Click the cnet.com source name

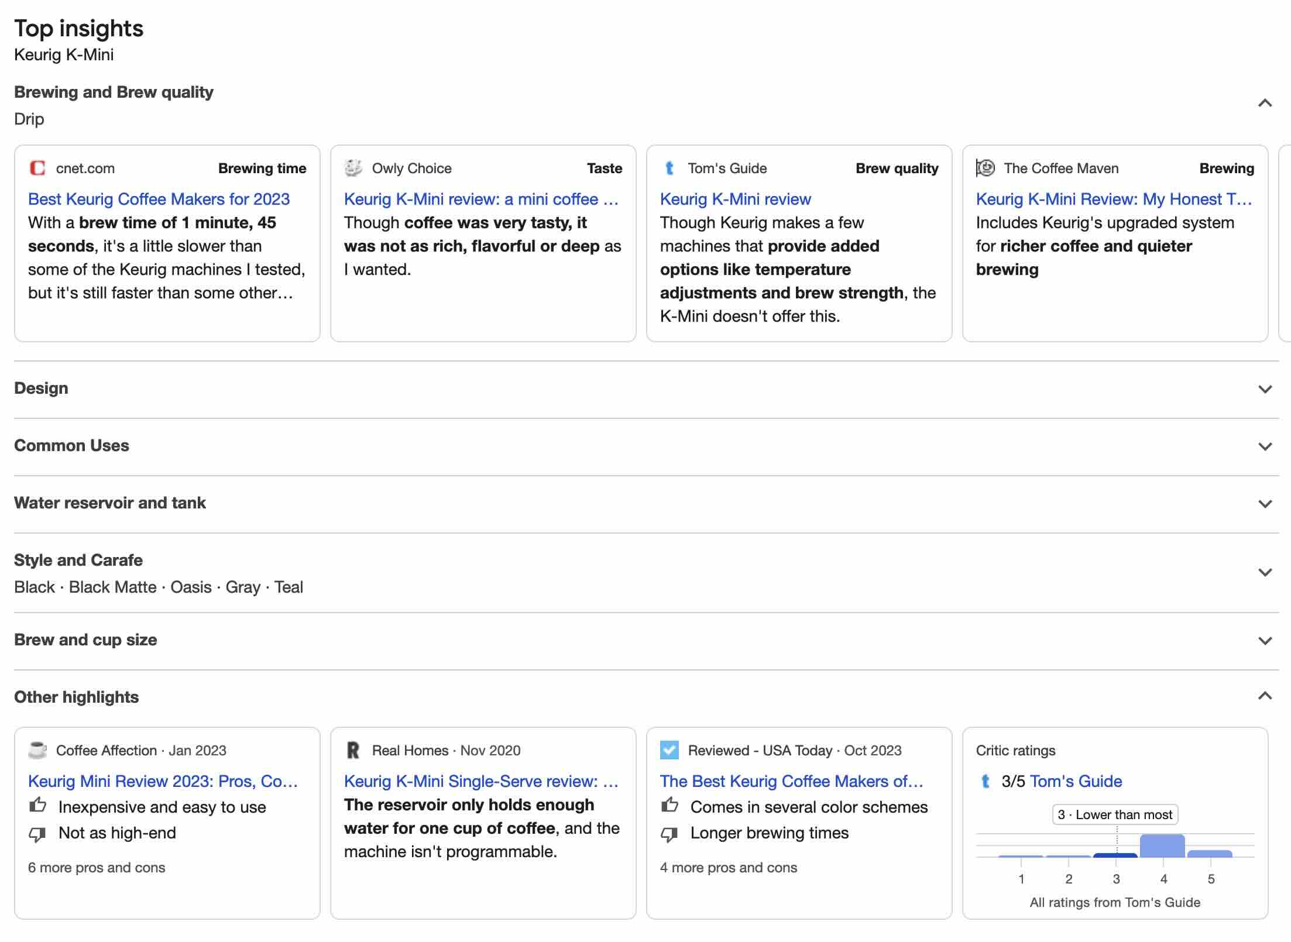(x=85, y=168)
